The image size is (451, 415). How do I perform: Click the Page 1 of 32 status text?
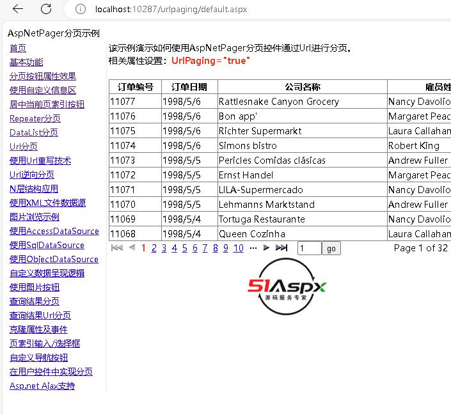click(421, 248)
